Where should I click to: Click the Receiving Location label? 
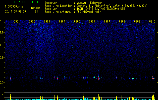[59, 6]
